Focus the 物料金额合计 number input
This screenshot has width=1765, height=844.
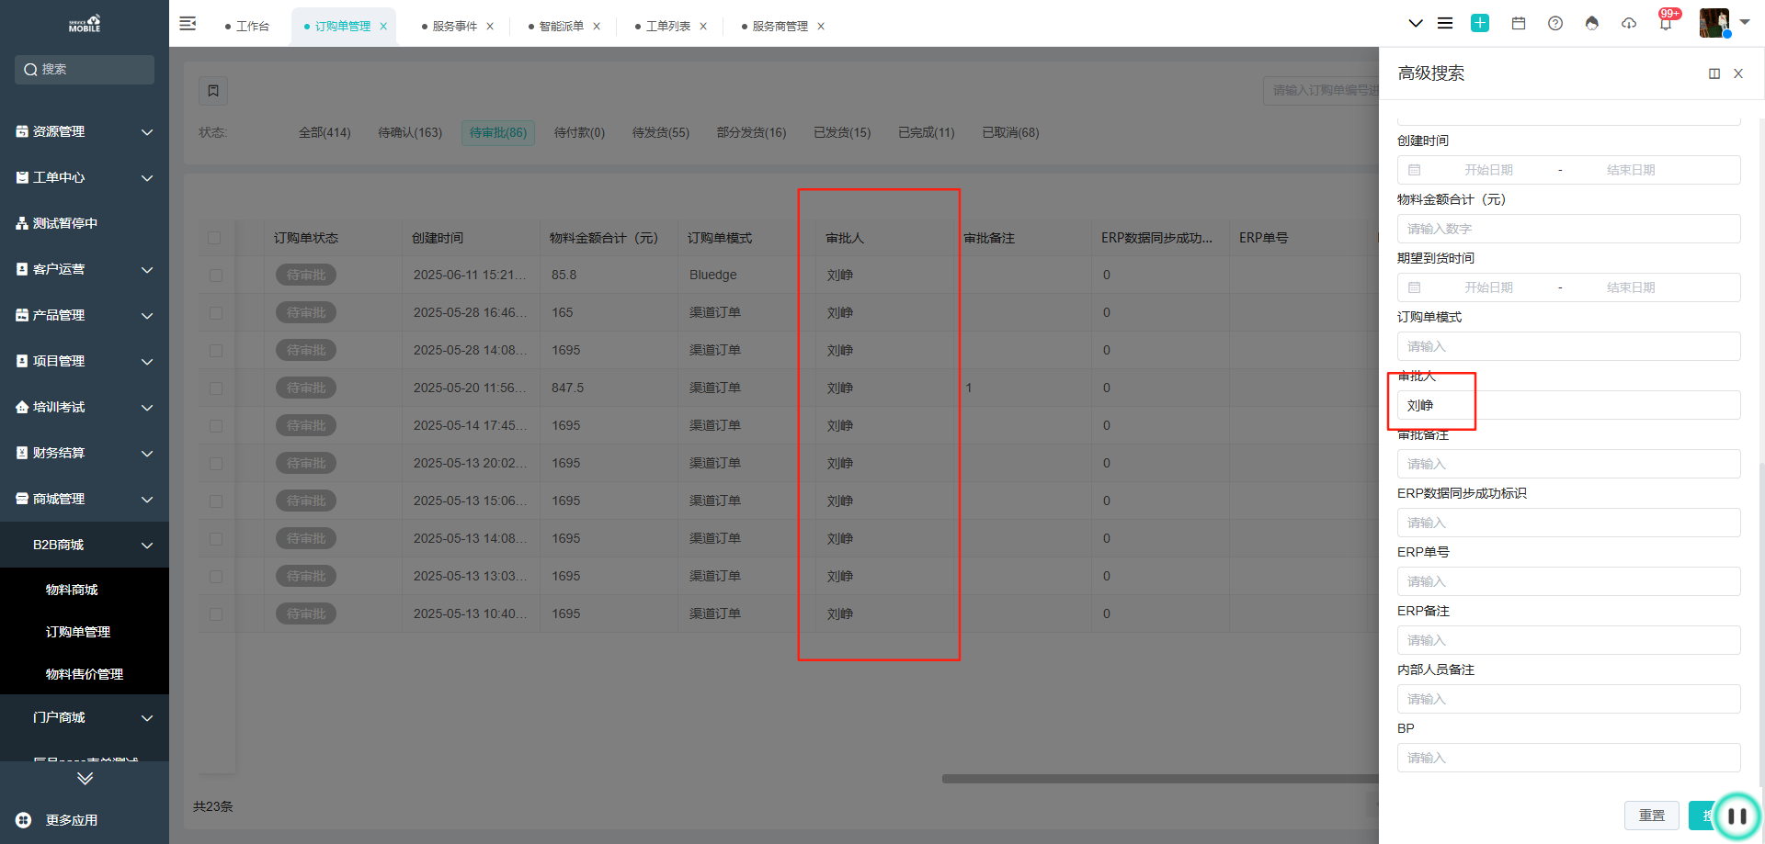pyautogui.click(x=1569, y=229)
